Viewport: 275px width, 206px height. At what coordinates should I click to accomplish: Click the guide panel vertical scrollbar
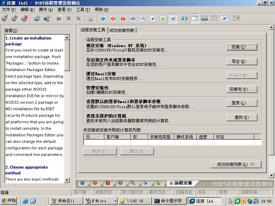(x=67, y=103)
